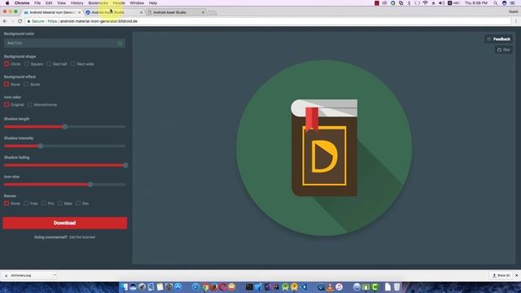Click the GitHub Star button
The width and height of the screenshot is (521, 293).
504,50
